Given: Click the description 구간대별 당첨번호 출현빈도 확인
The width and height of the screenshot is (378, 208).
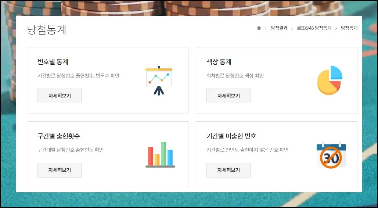Looking at the screenshot, I should 71,150.
